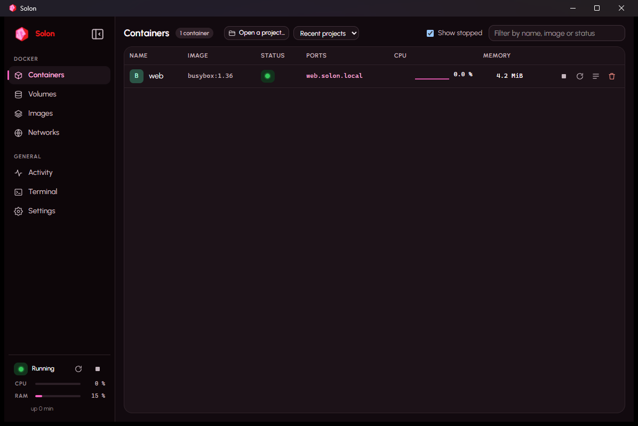638x426 pixels.
Task: Collapse the sidebar panel icon
Action: point(97,34)
